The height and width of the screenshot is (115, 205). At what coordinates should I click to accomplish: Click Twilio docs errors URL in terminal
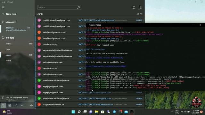click(x=106, y=66)
